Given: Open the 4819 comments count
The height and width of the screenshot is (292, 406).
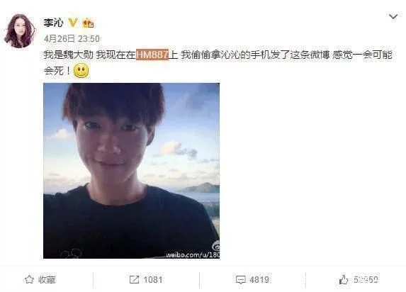Looking at the screenshot, I should pyautogui.click(x=259, y=280).
